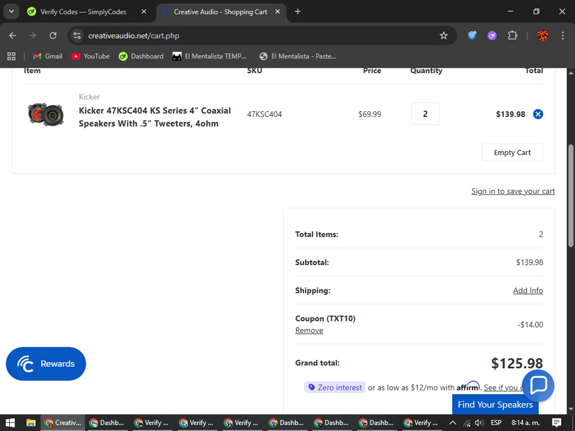Image resolution: width=575 pixels, height=431 pixels.
Task: View site information icon in address bar
Action: tap(77, 36)
